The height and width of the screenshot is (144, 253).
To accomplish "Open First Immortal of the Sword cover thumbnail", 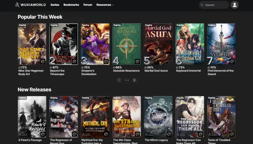I will (221, 44).
